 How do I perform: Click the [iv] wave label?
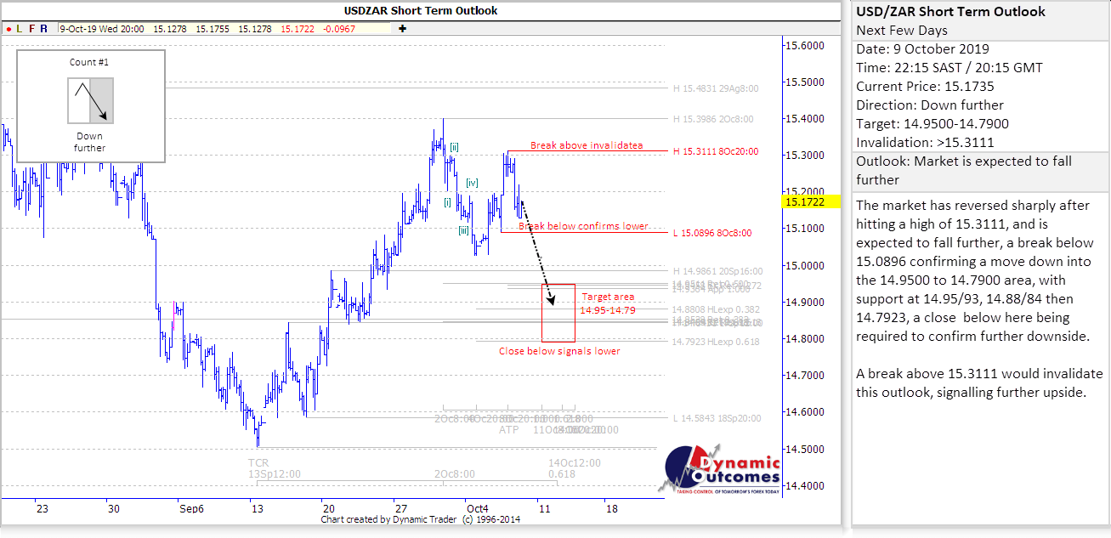pyautogui.click(x=472, y=183)
